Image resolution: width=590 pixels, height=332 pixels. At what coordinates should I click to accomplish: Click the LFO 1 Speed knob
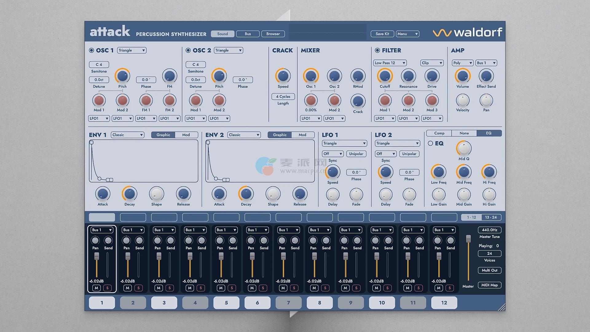[332, 172]
